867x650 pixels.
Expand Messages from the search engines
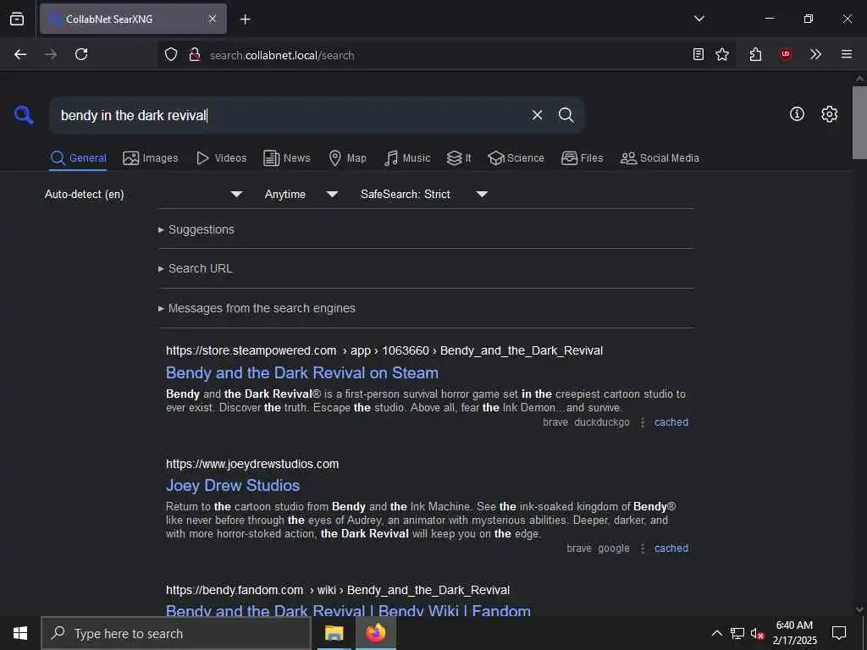(257, 308)
